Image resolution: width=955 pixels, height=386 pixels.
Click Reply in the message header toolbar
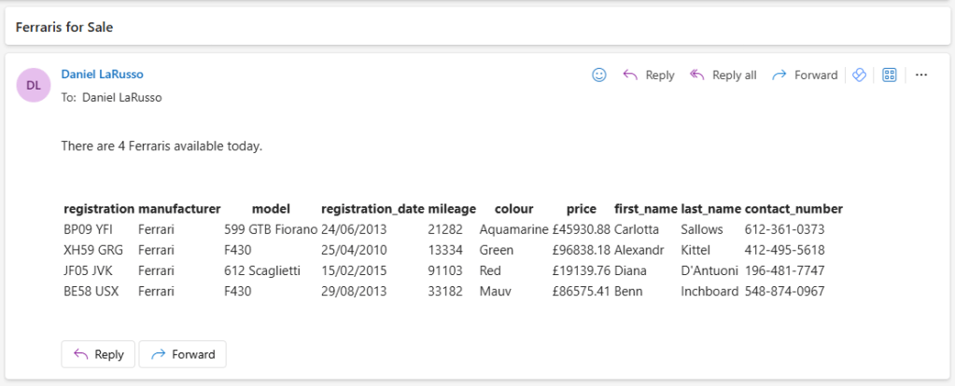(649, 76)
